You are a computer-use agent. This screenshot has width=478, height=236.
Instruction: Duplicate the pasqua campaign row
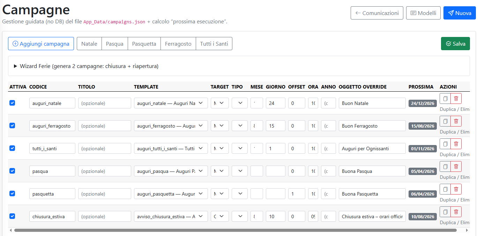click(x=445, y=167)
